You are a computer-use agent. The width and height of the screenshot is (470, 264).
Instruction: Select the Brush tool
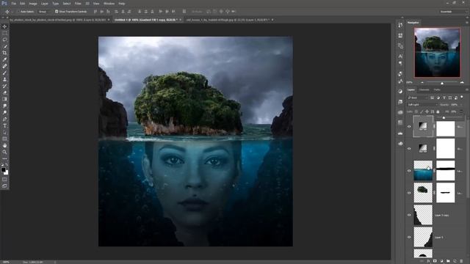tap(4, 73)
